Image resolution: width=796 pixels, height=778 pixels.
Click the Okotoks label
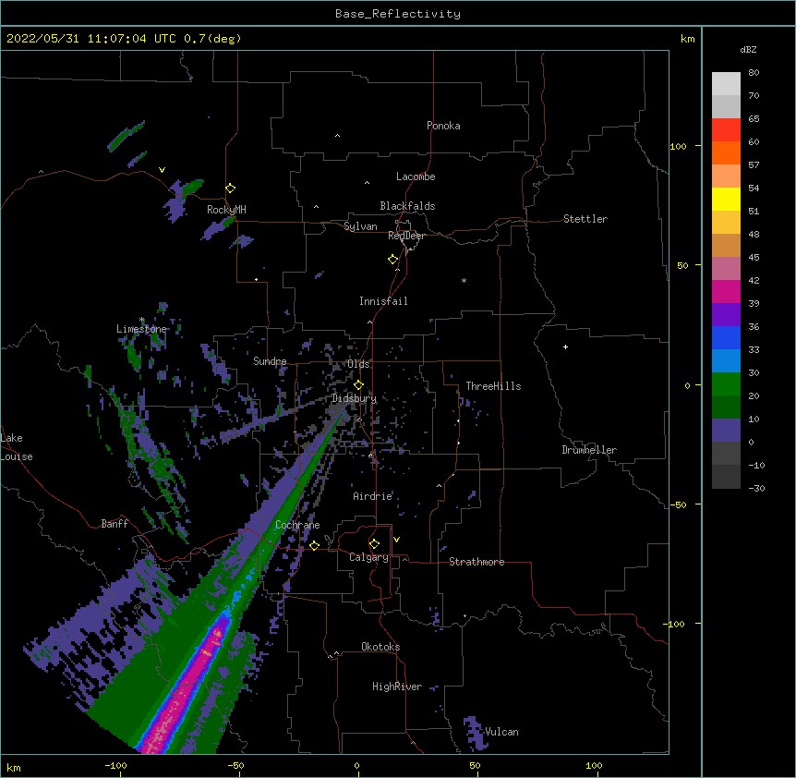tap(380, 647)
